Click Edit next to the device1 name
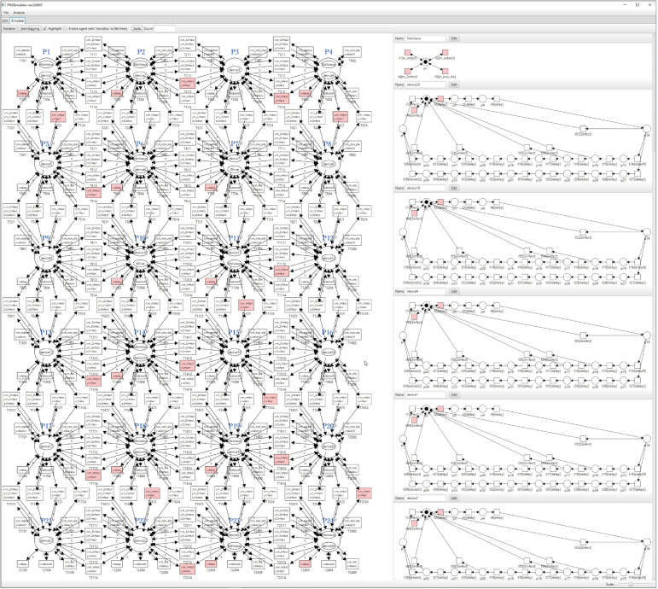The height and width of the screenshot is (589, 658). (x=454, y=395)
